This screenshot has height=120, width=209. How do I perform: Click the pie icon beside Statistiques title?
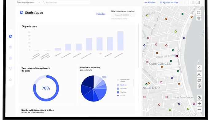[22, 13]
